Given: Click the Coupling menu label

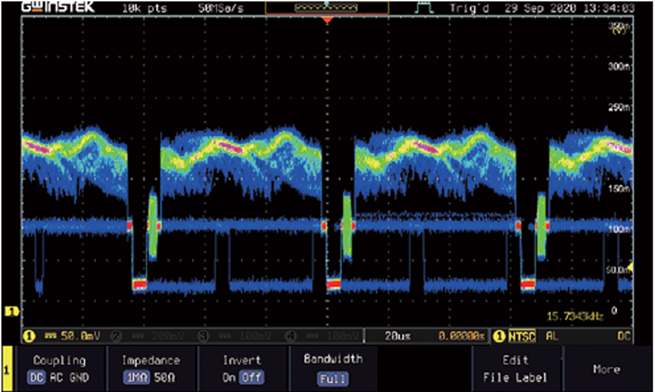Looking at the screenshot, I should 59,361.
